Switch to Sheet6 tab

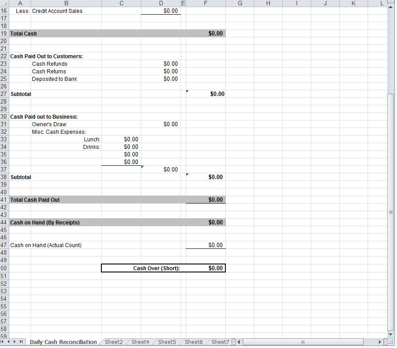click(x=194, y=342)
